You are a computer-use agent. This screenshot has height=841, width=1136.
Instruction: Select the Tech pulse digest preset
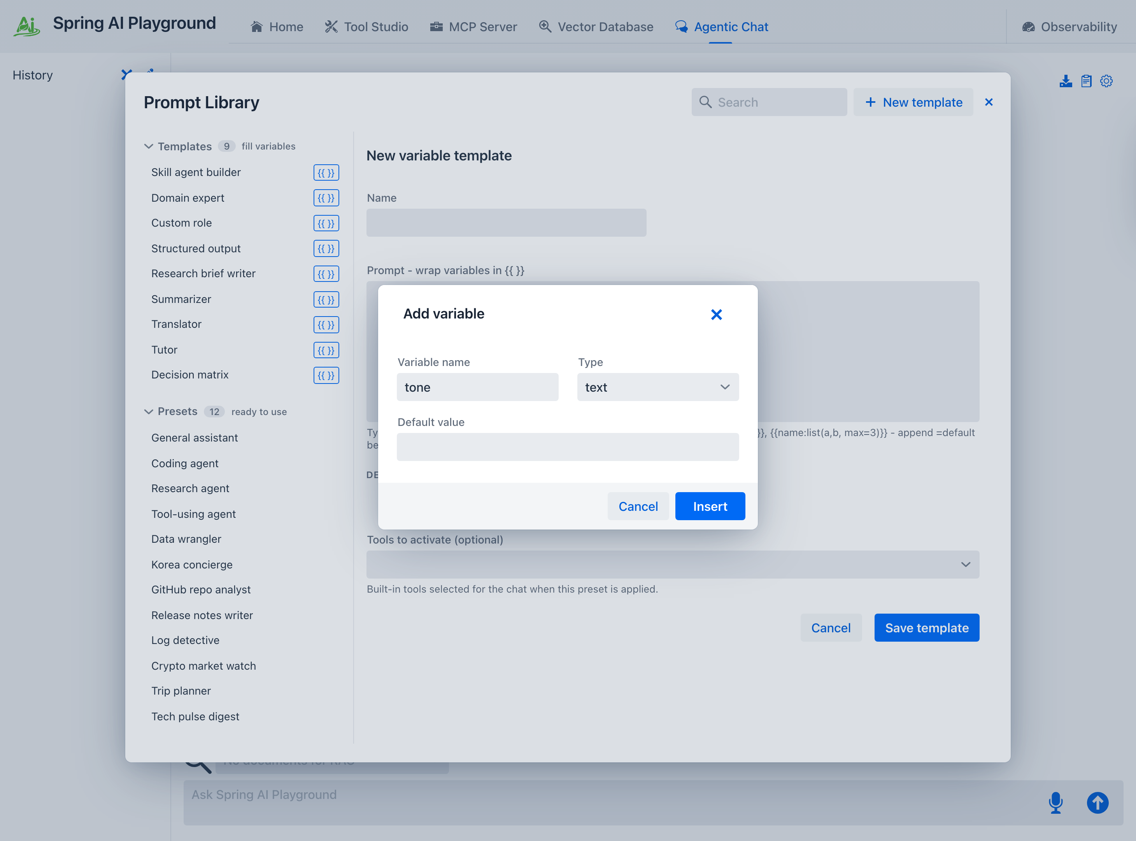pos(195,716)
